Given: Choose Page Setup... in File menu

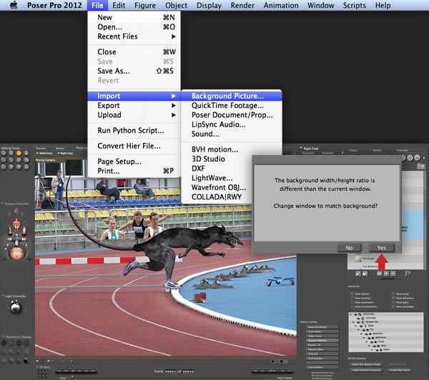Looking at the screenshot, I should point(134,161).
